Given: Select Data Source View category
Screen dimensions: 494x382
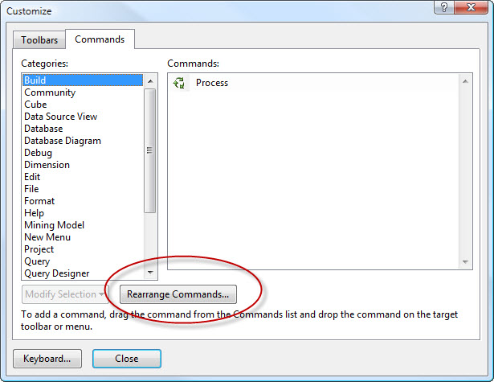Looking at the screenshot, I should [83, 117].
